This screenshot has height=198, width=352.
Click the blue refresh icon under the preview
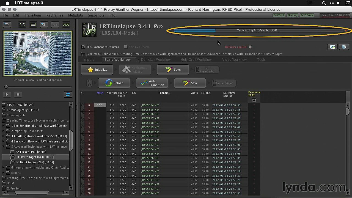coord(68,95)
